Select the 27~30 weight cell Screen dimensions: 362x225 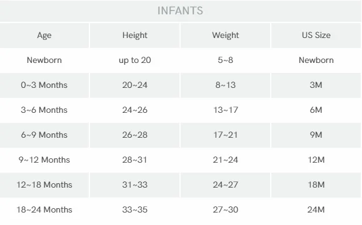click(x=225, y=210)
